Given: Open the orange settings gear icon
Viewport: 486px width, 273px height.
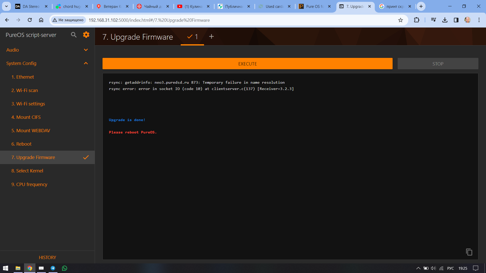Looking at the screenshot, I should (86, 35).
